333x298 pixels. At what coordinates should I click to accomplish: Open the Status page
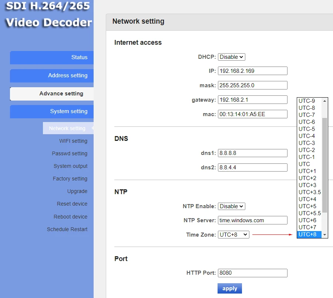click(x=52, y=58)
